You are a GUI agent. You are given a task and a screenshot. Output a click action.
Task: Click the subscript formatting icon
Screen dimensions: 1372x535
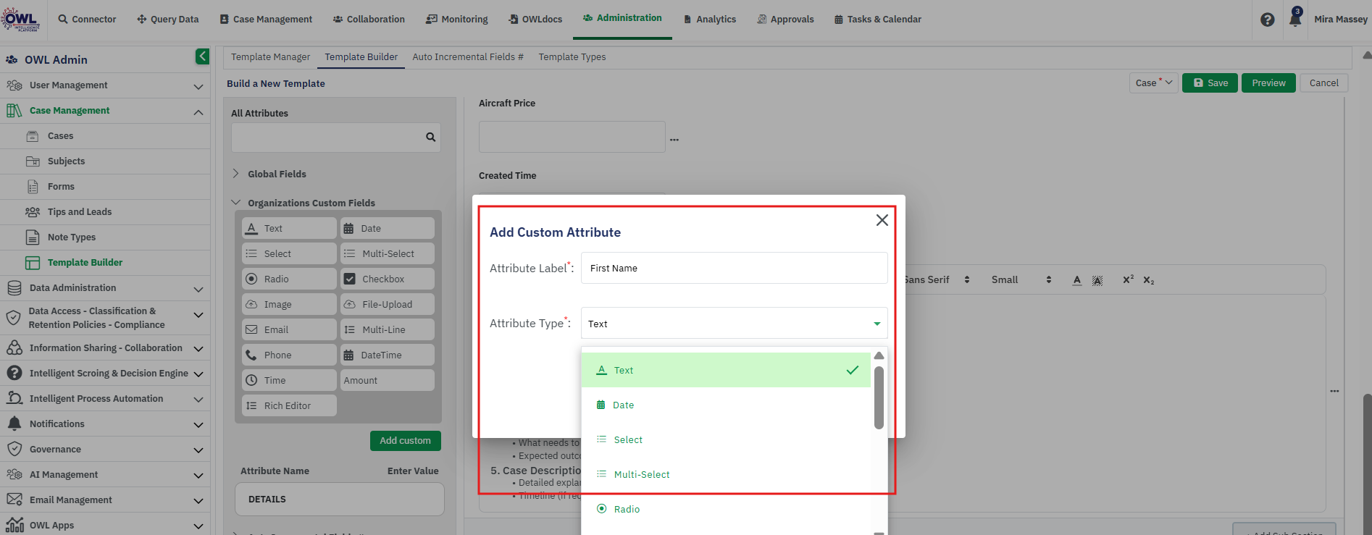click(1149, 280)
